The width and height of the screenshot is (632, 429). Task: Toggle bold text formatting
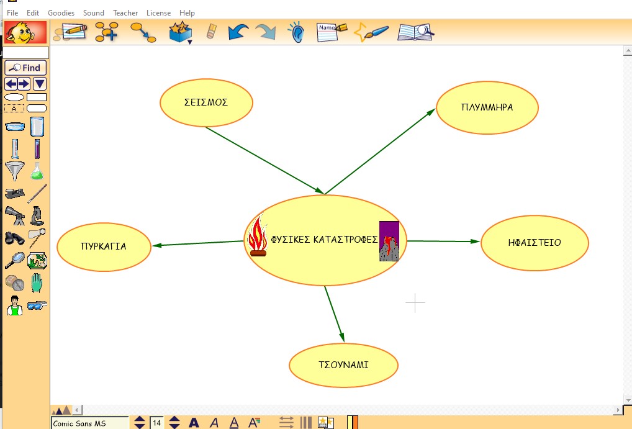point(194,423)
